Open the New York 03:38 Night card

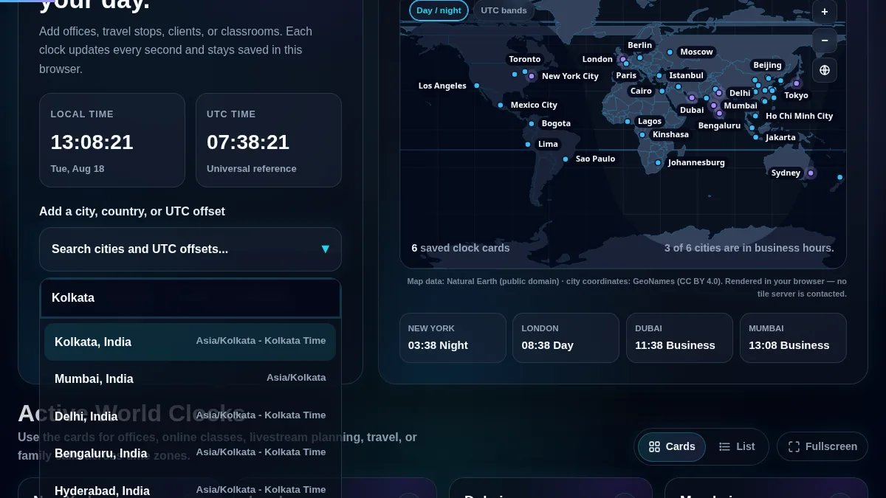click(453, 338)
